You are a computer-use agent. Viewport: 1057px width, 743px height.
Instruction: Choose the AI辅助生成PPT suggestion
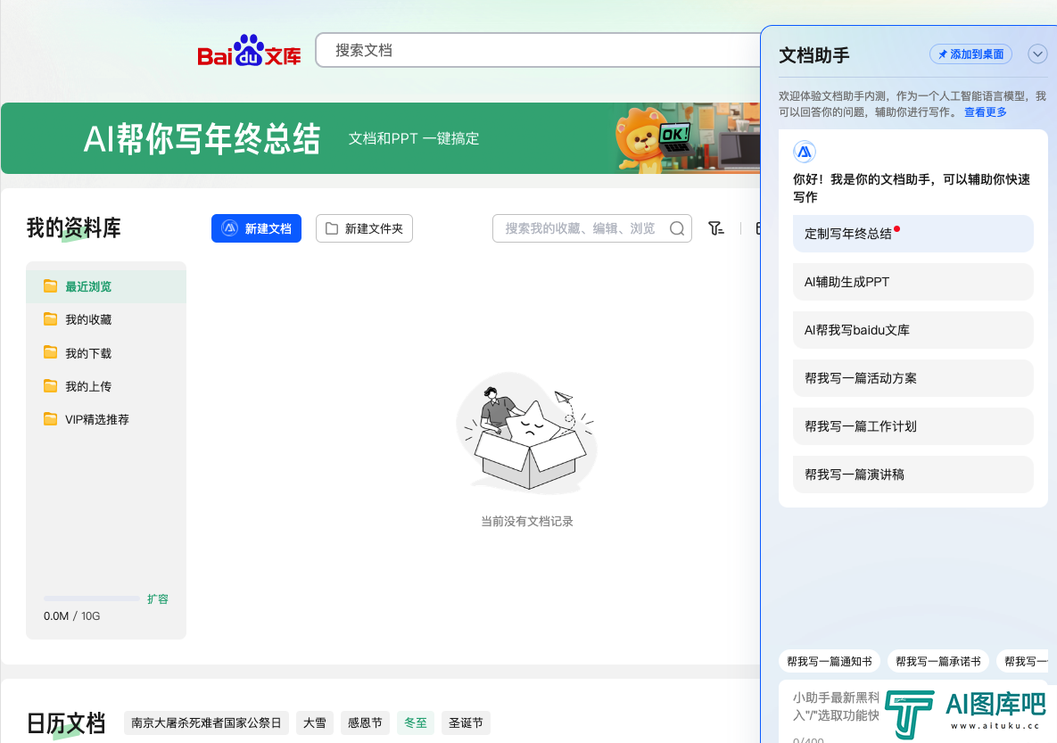(x=912, y=282)
